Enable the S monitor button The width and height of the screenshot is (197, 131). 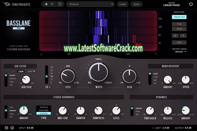coord(183,35)
